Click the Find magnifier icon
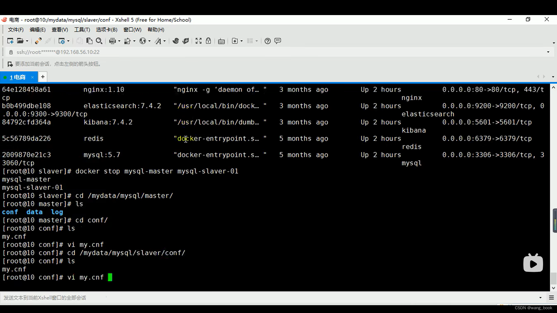 [99, 41]
